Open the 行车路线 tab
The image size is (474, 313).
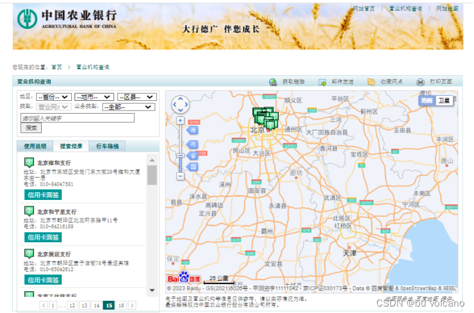(x=107, y=147)
